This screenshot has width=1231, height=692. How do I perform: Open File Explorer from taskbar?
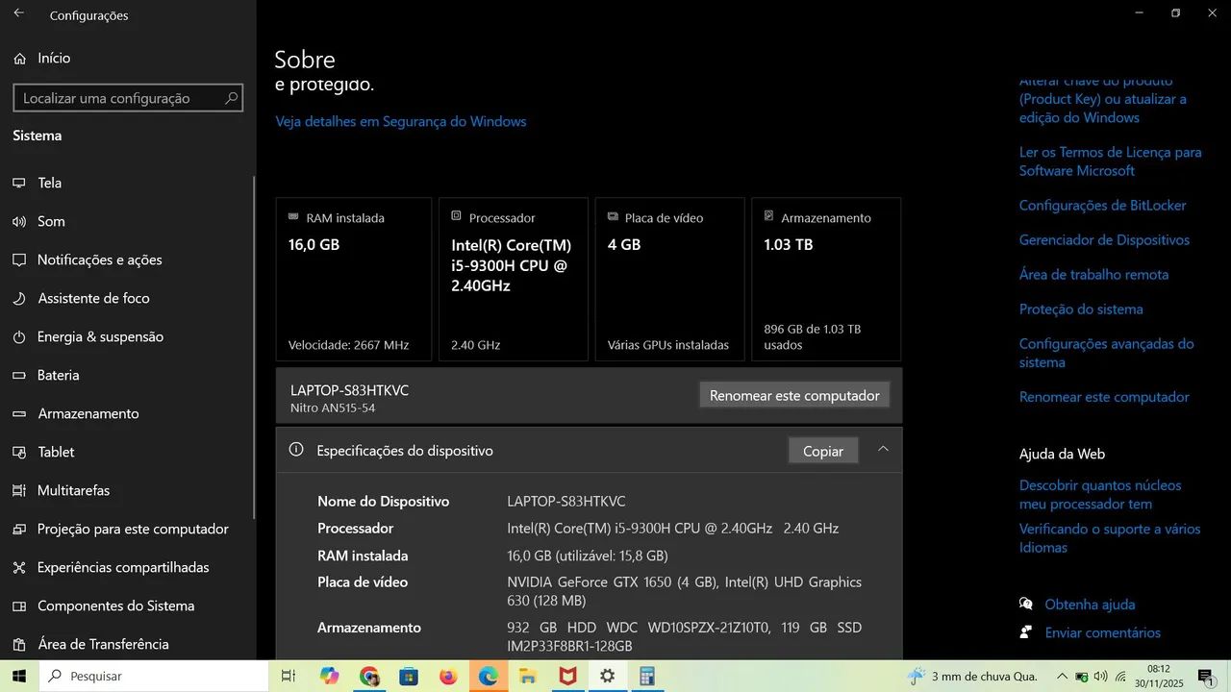pos(528,677)
